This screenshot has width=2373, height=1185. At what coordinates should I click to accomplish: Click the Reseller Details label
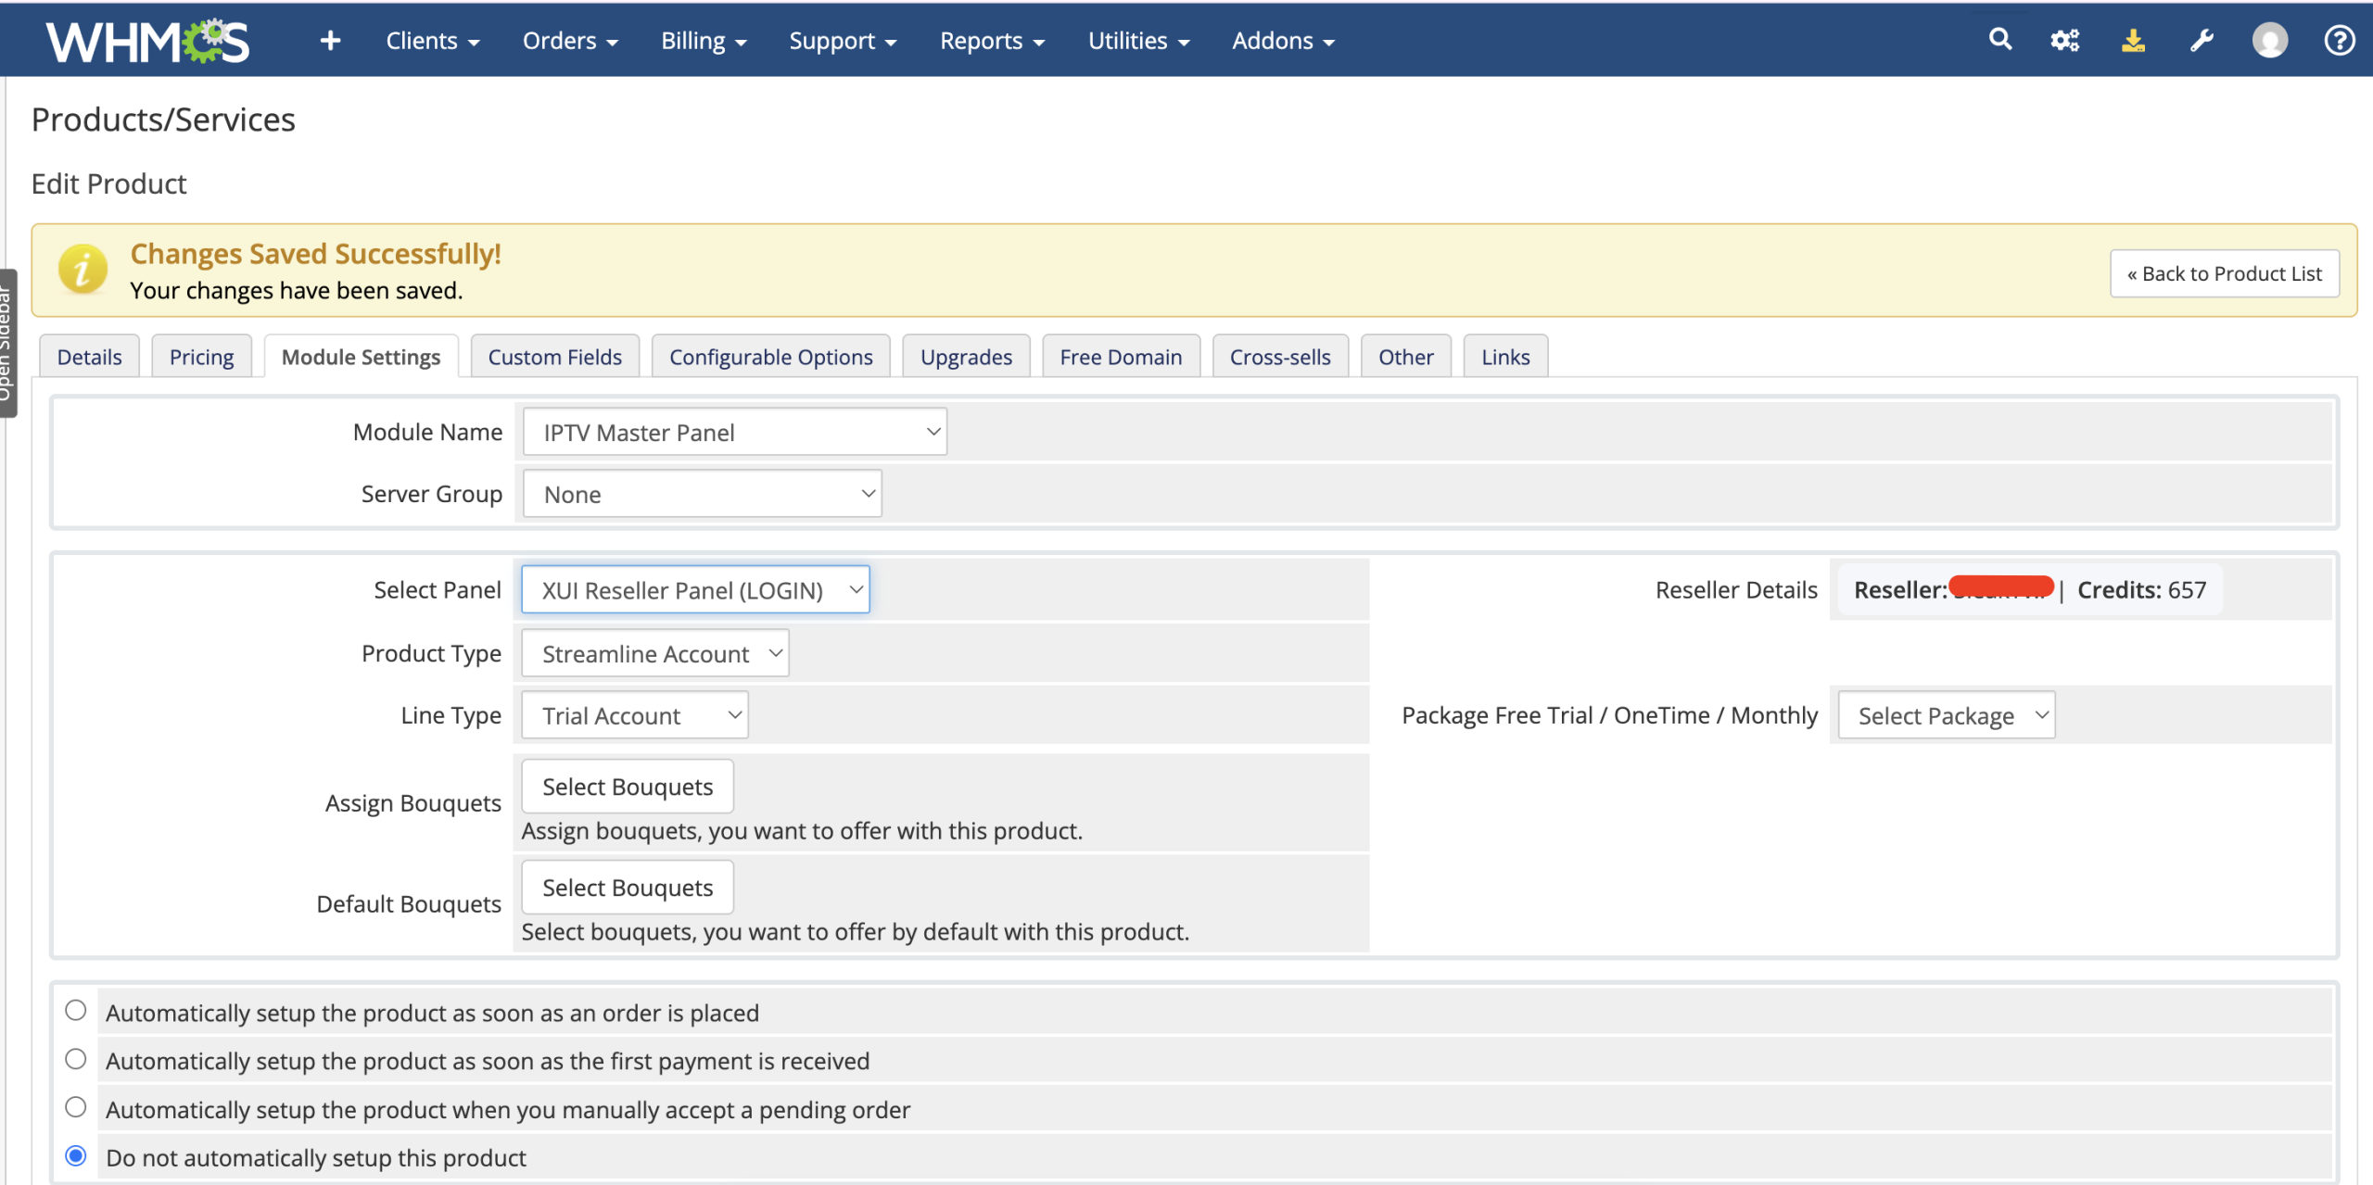coord(1736,589)
